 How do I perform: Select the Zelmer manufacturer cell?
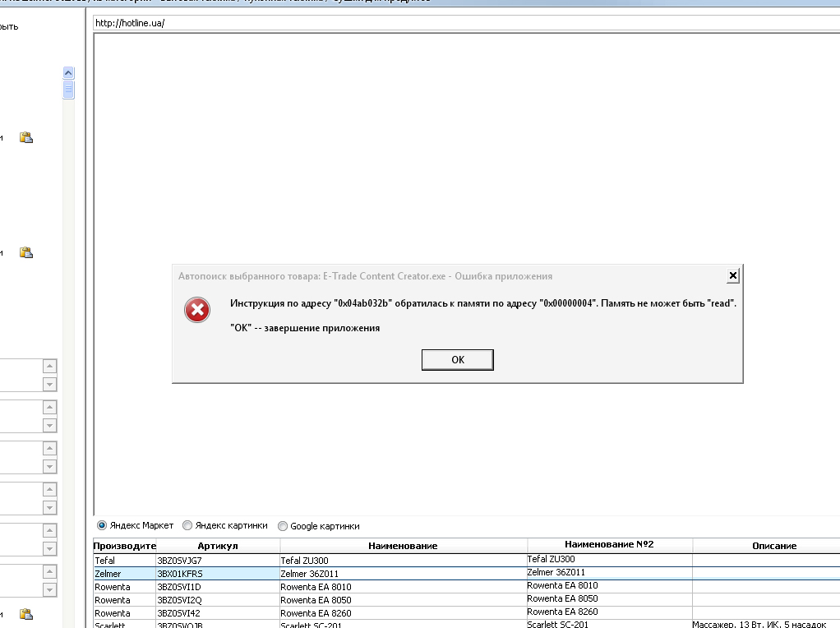(125, 574)
